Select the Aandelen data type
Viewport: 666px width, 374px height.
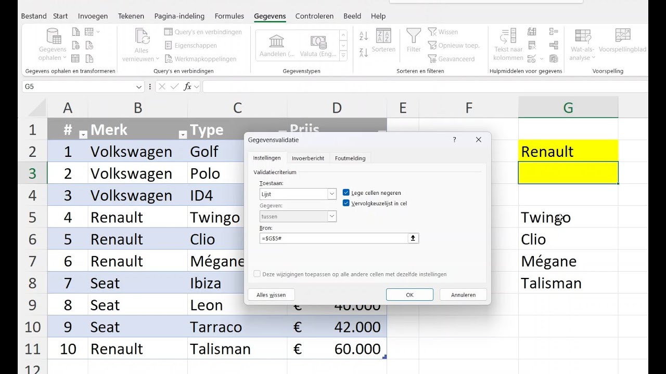(x=277, y=45)
